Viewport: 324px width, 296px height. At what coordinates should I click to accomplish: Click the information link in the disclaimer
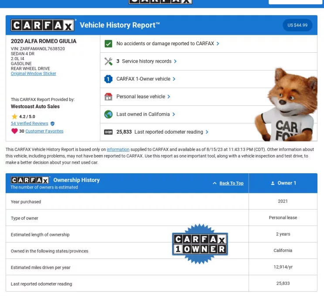pyautogui.click(x=118, y=150)
